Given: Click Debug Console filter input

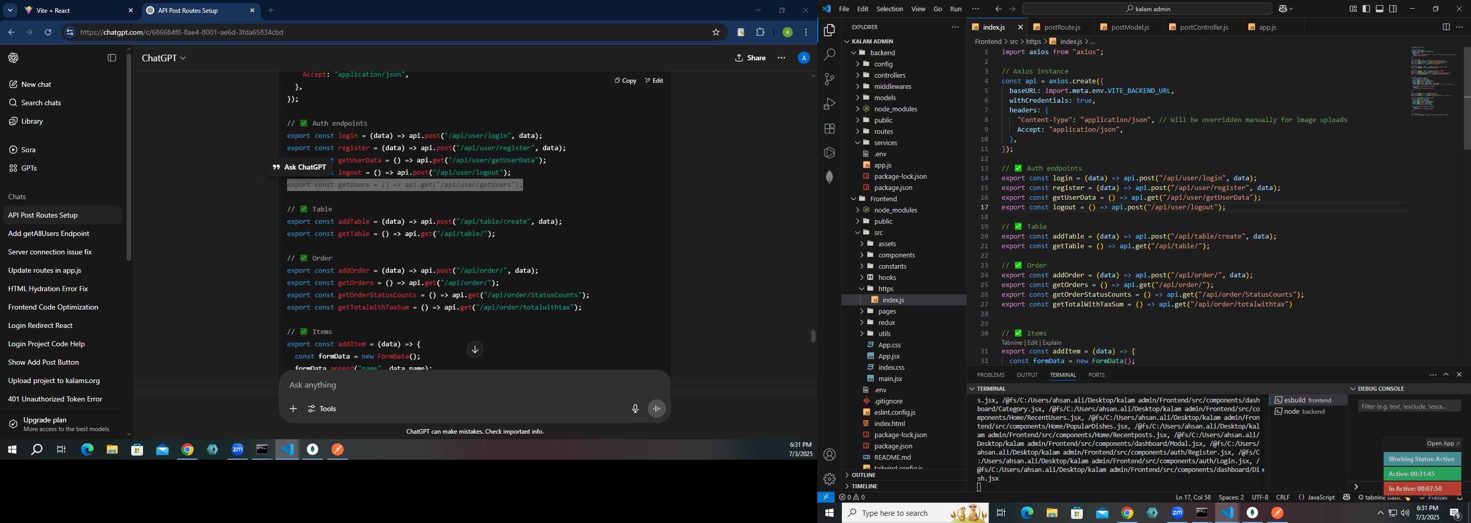Looking at the screenshot, I should [1409, 406].
